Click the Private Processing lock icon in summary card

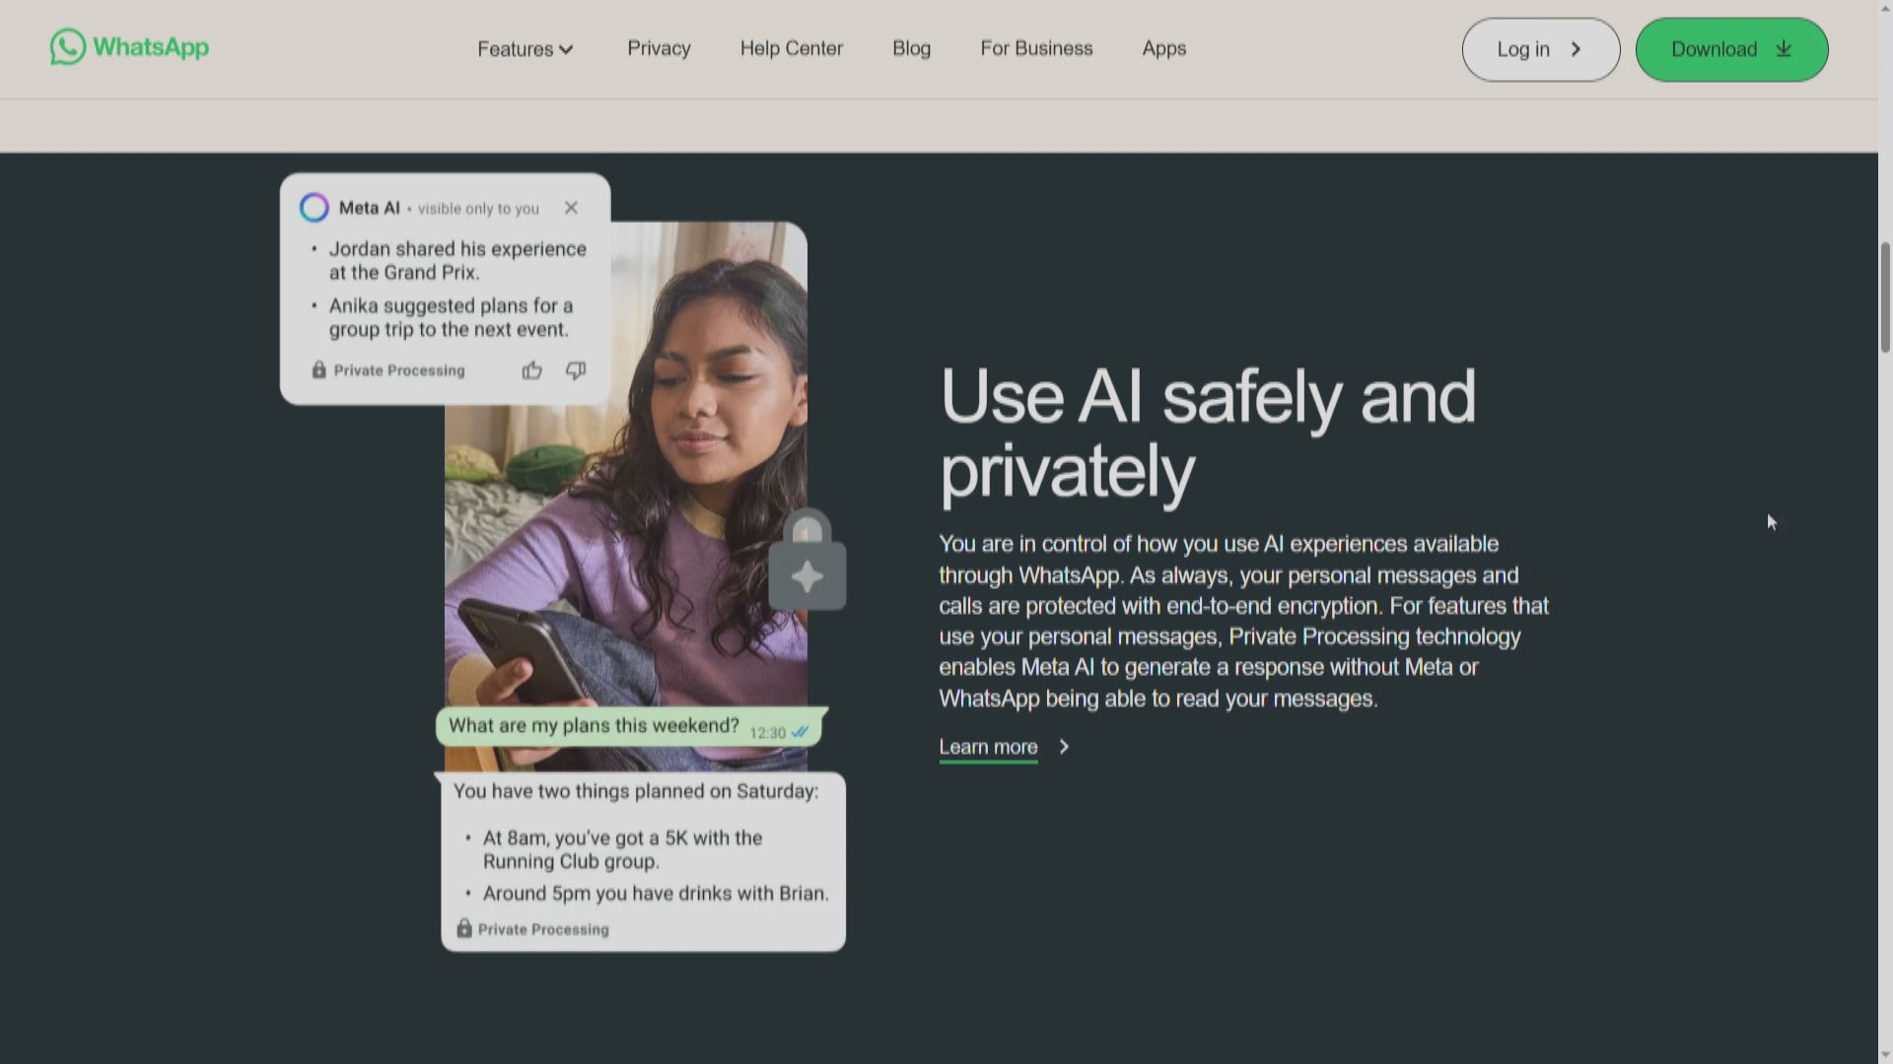coord(319,370)
